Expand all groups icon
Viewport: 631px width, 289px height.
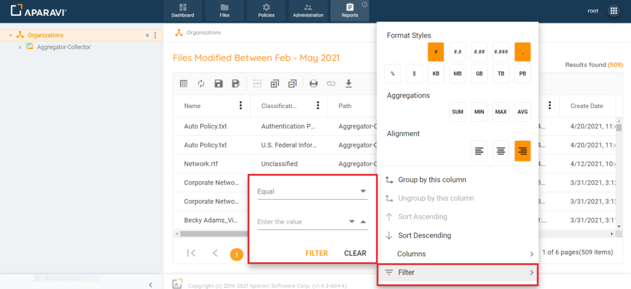275,84
